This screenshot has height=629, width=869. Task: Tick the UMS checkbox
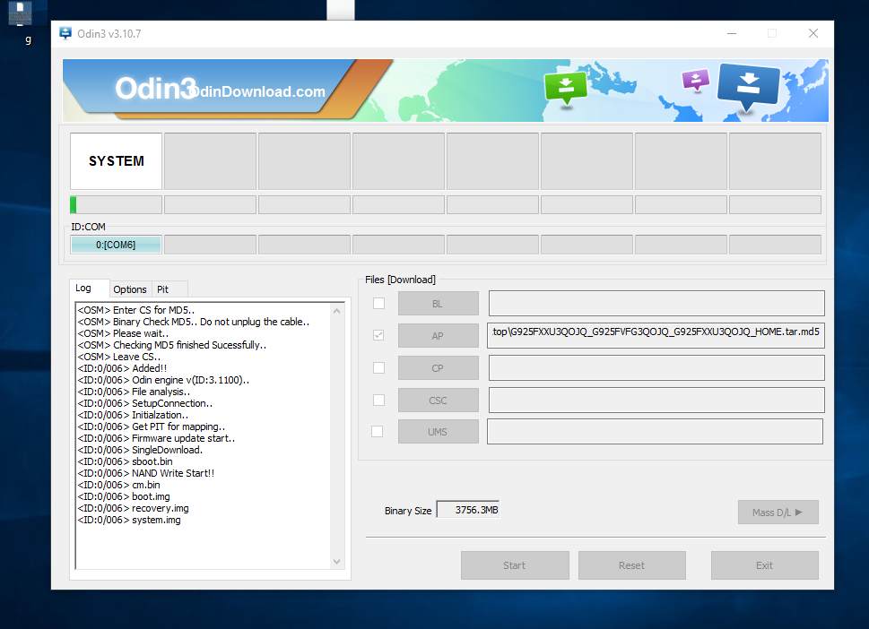[x=377, y=431]
